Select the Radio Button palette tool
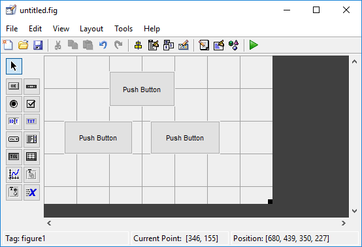Image resolution: width=362 pixels, height=247 pixels. click(14, 104)
